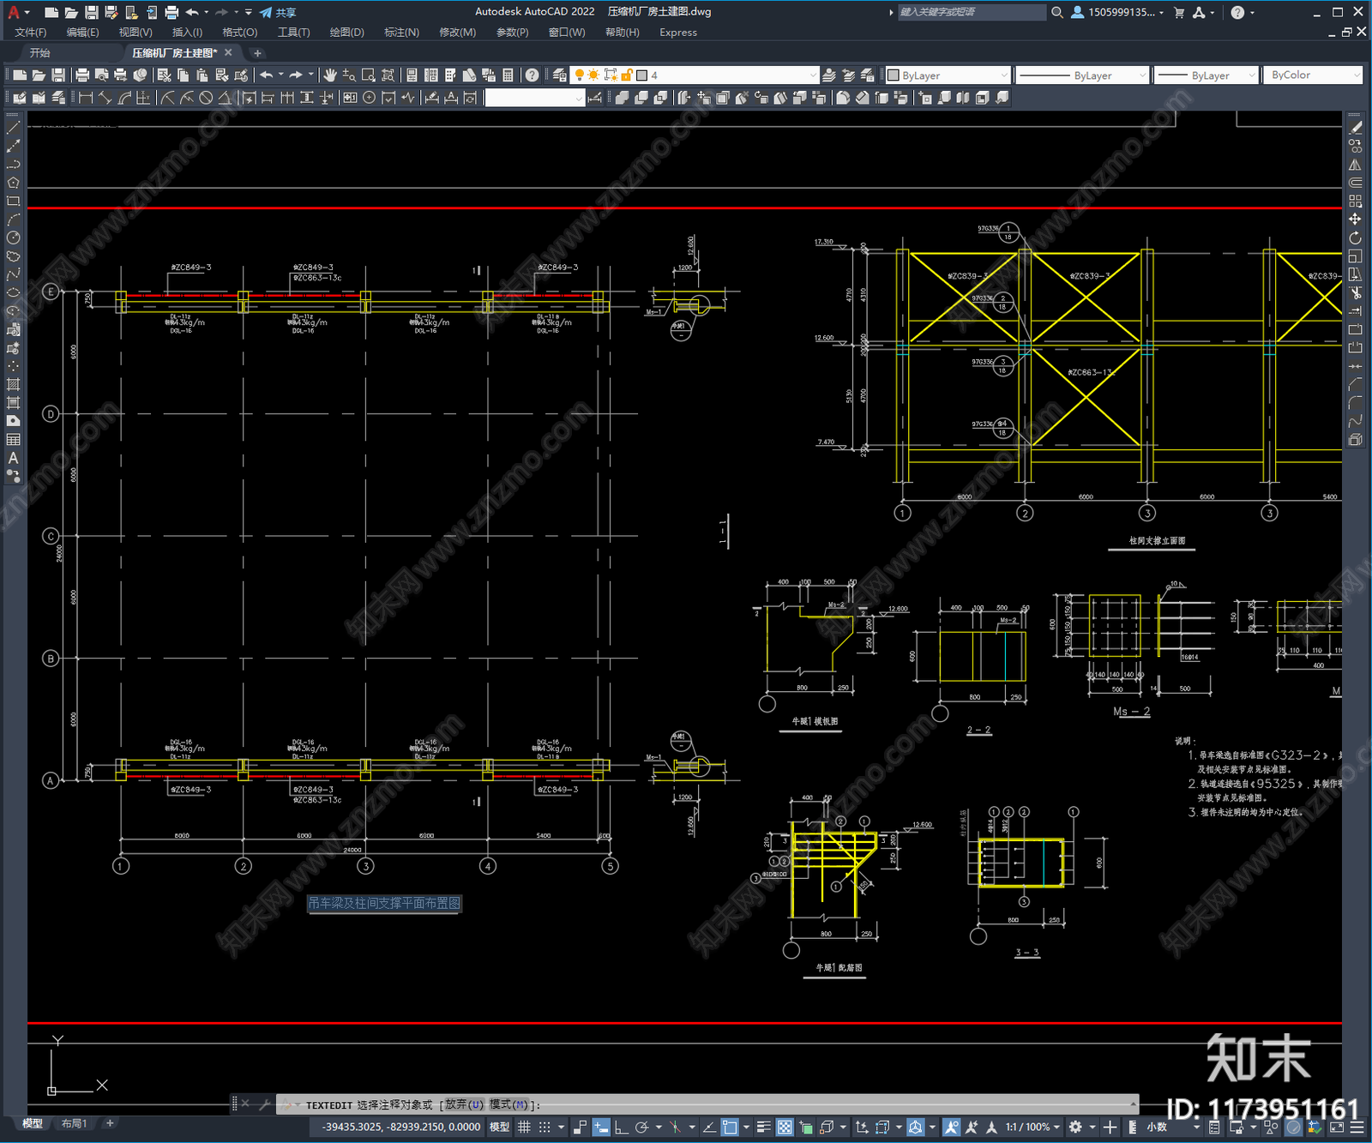Select the Multiline Text tool
The width and height of the screenshot is (1372, 1143).
pyautogui.click(x=13, y=458)
